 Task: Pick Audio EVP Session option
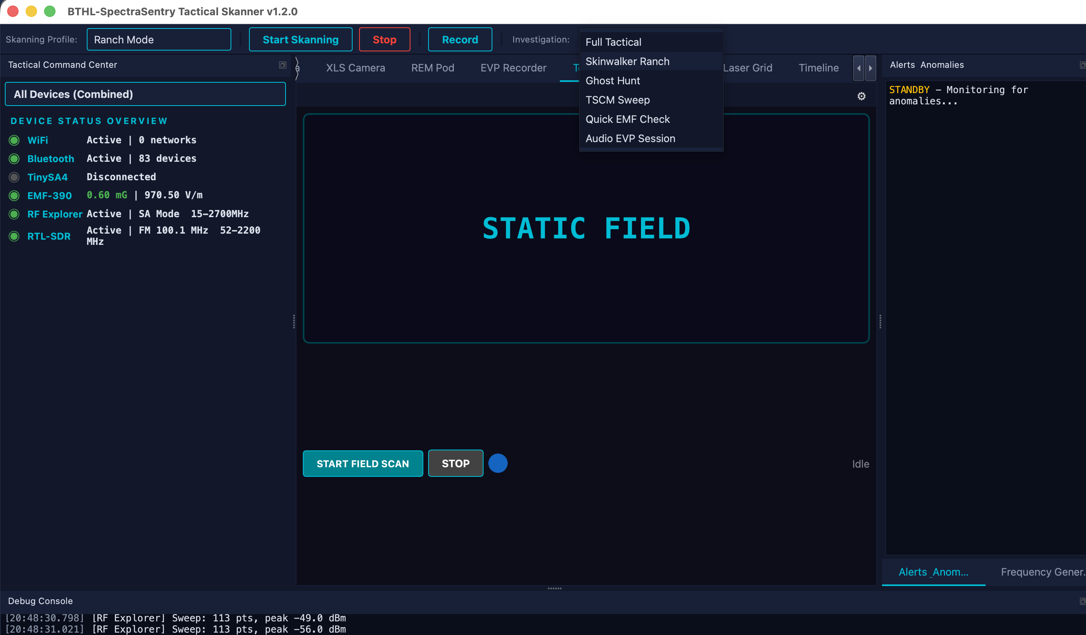tap(651, 138)
